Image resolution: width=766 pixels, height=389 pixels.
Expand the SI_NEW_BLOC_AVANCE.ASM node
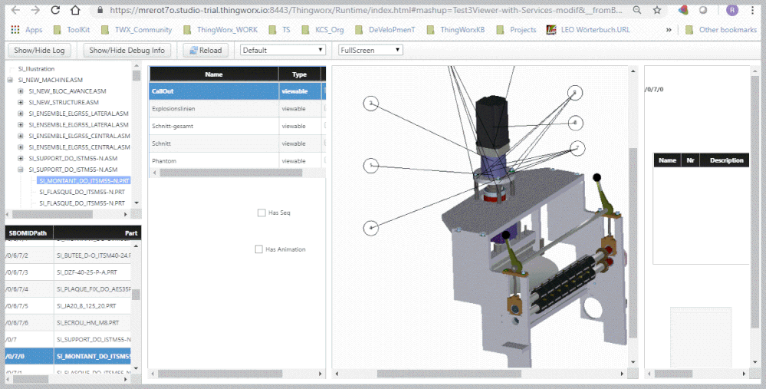pos(21,91)
